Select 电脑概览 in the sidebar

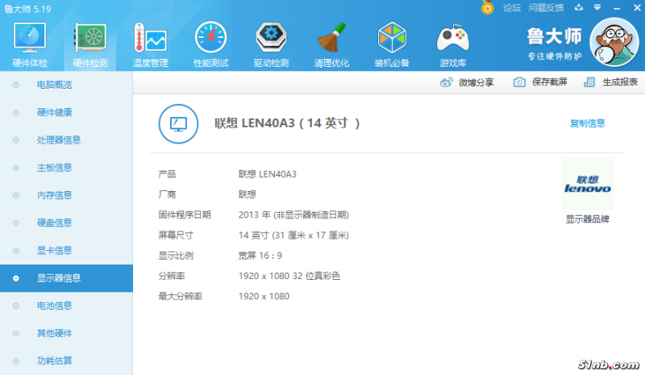coord(54,85)
